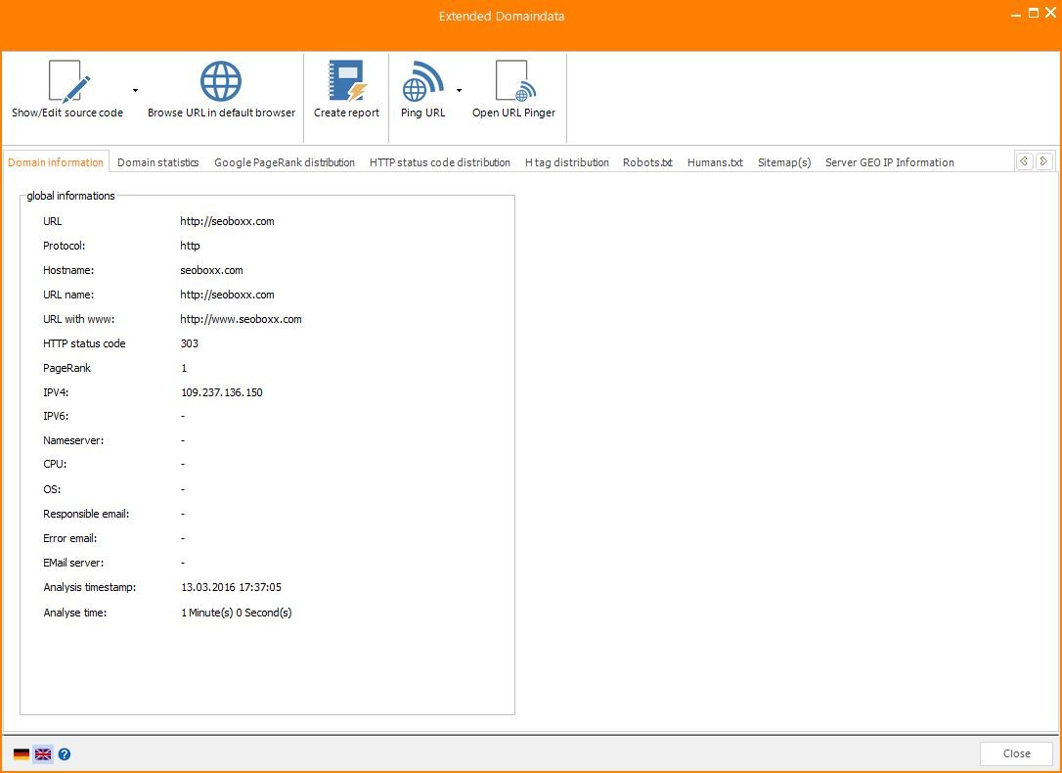Click the Hostname value seoboxx.com

[x=211, y=270]
